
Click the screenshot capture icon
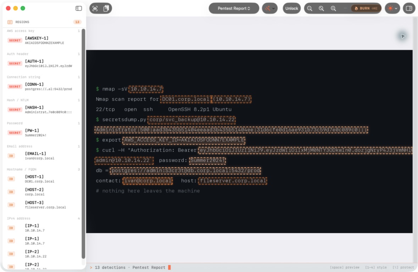point(95,8)
